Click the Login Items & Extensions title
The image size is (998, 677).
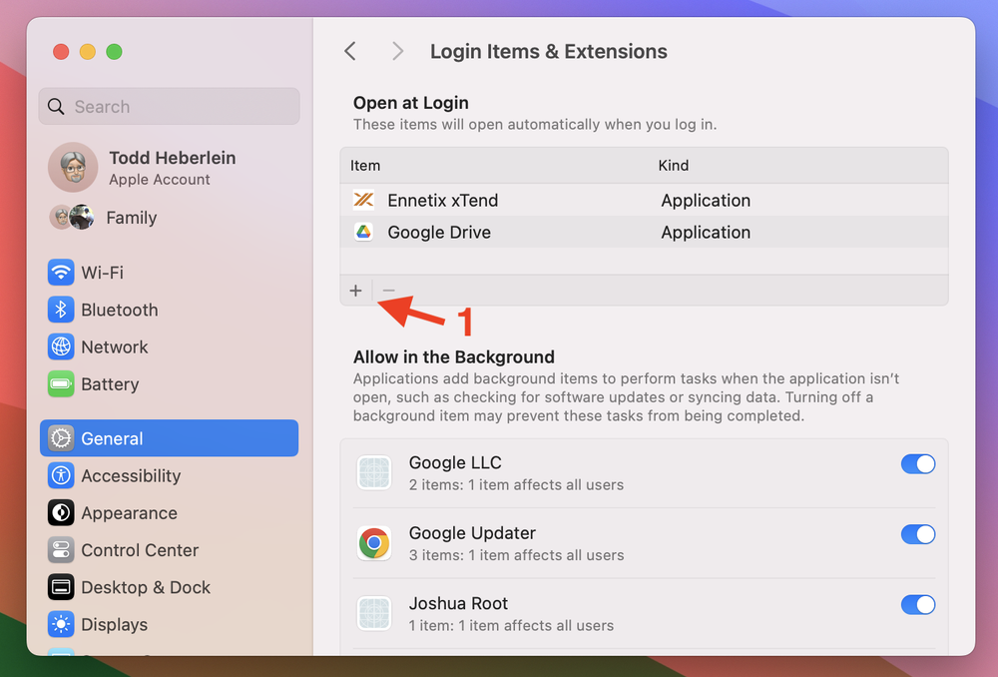(549, 51)
